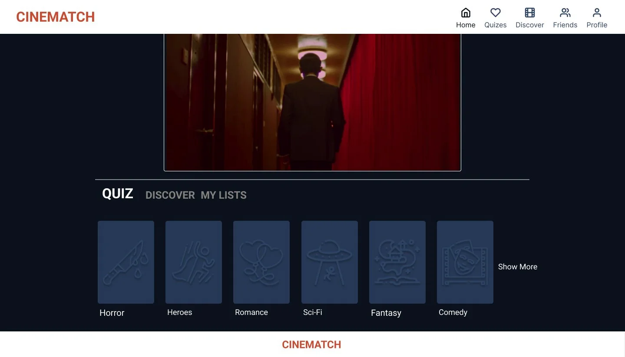Click the featured movie image
Viewport: 625px width, 357px height.
[312, 102]
